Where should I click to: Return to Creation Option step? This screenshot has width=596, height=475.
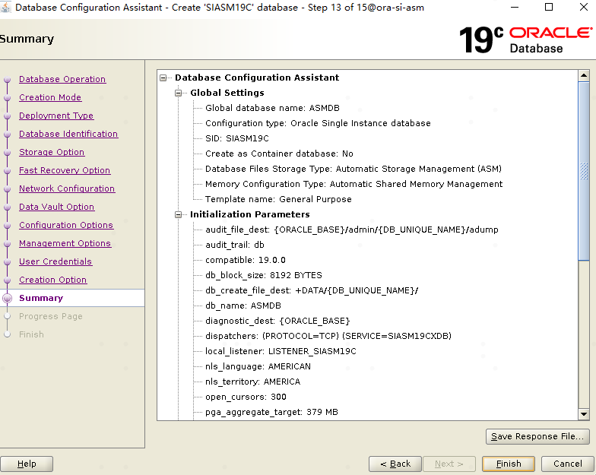[x=53, y=280]
